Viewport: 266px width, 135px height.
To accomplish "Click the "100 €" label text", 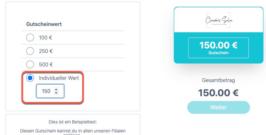I will (x=45, y=38).
